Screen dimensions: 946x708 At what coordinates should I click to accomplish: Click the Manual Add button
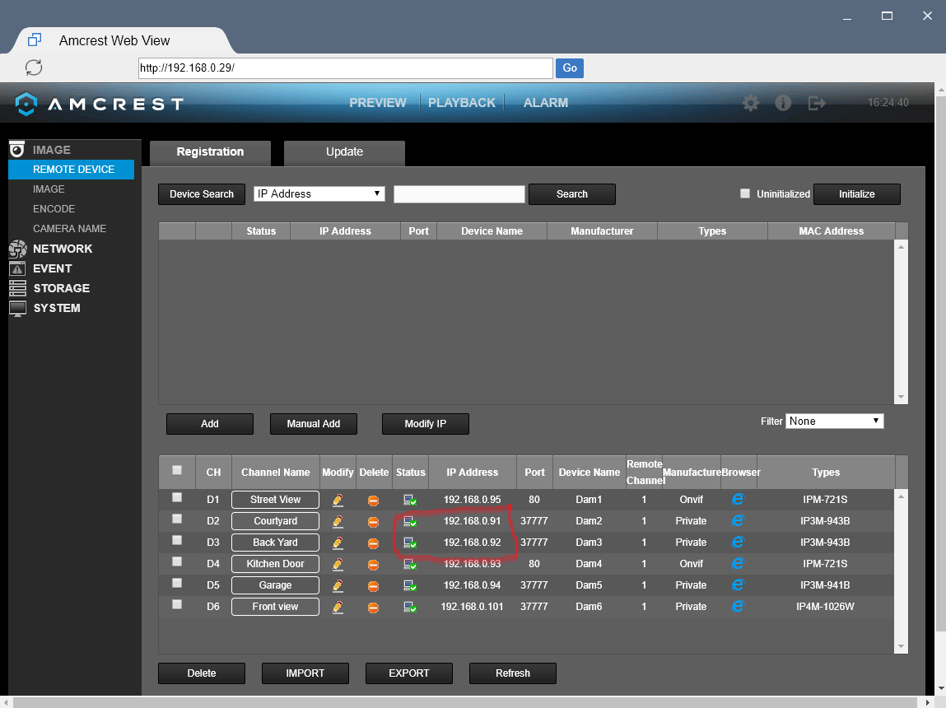314,424
